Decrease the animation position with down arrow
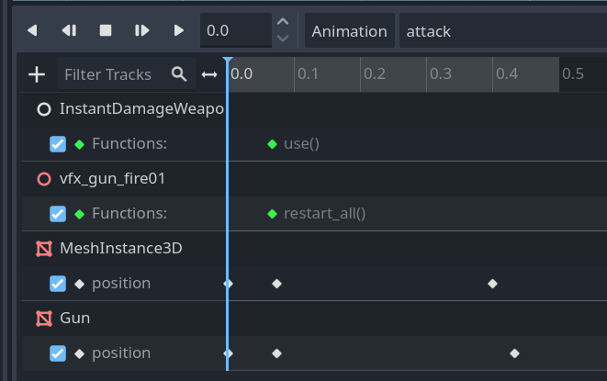 [283, 39]
